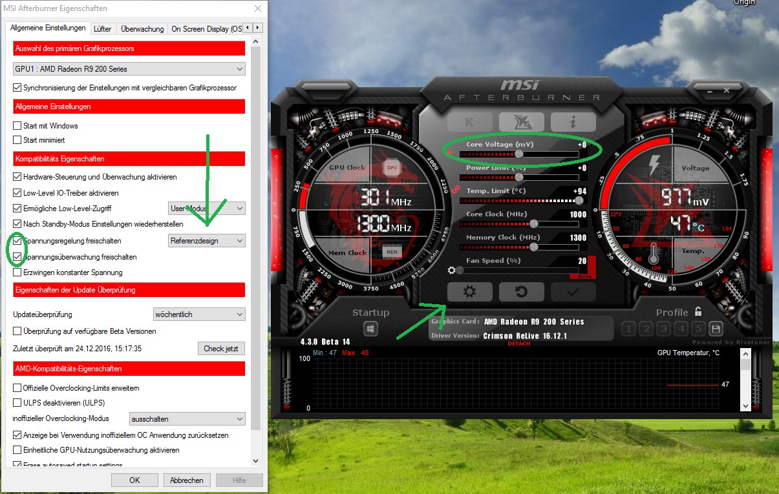779x494 pixels.
Task: Select profile slot 5
Action: pos(699,329)
